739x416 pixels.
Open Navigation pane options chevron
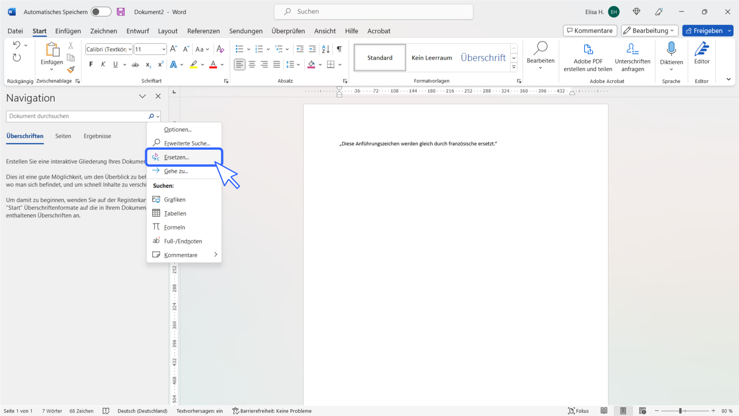click(x=142, y=96)
